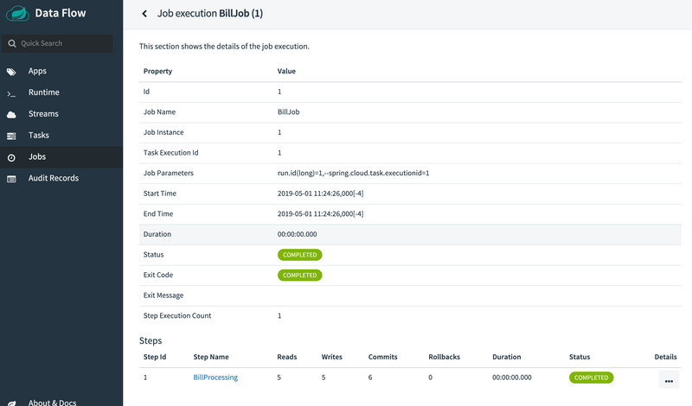Click the 'Task Execution Id' label
The height and width of the screenshot is (406, 692).
[x=170, y=153]
